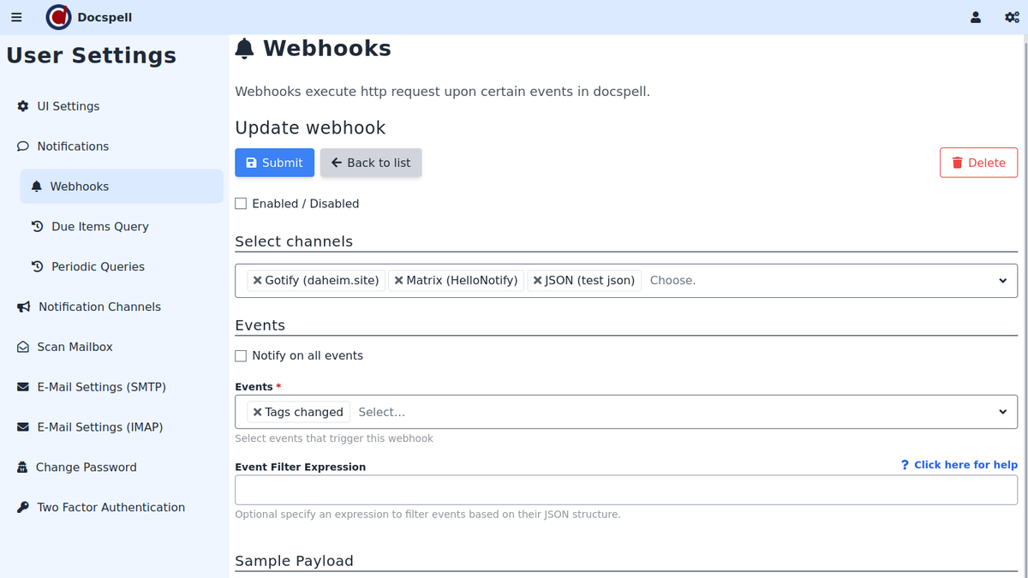The width and height of the screenshot is (1028, 578).
Task: Expand the Events dropdown arrow
Action: tap(1002, 413)
